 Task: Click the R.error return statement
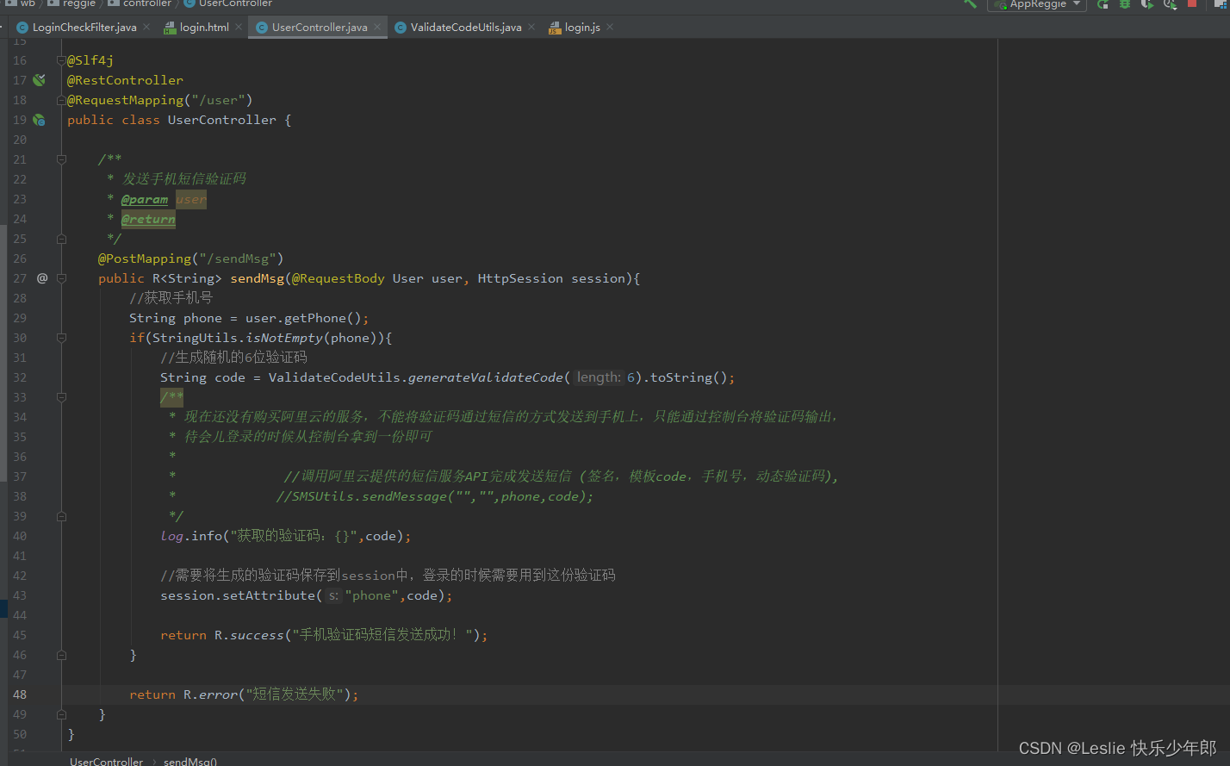244,694
